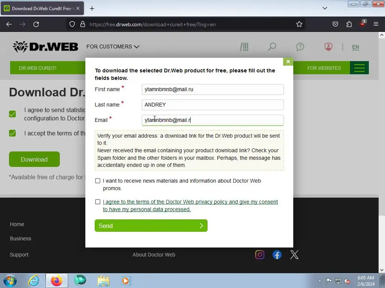Reload the page
Viewport: 385px width, 288px height.
(36, 24)
